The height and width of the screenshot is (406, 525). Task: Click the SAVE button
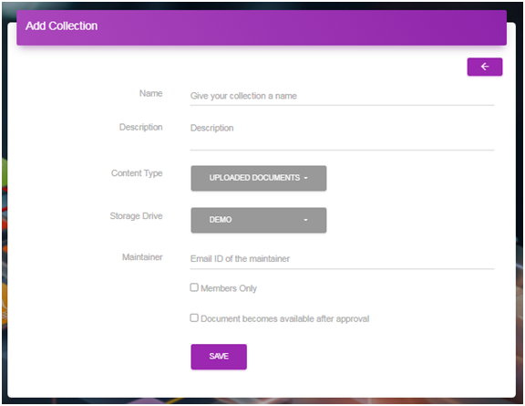click(x=219, y=357)
